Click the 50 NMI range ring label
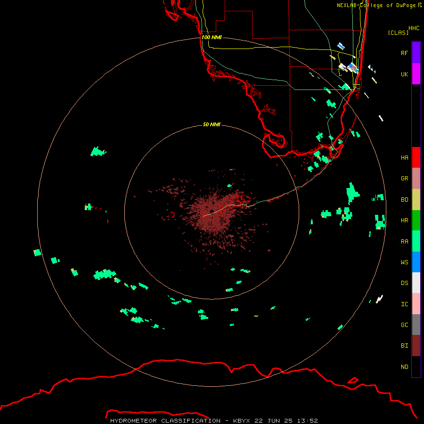This screenshot has height=424, width=424. 212,124
